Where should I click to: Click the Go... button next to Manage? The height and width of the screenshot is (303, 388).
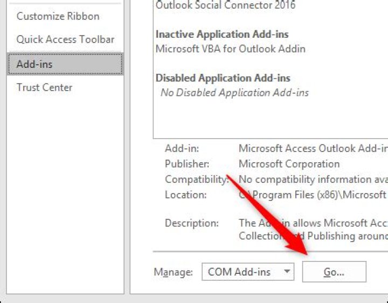[334, 272]
